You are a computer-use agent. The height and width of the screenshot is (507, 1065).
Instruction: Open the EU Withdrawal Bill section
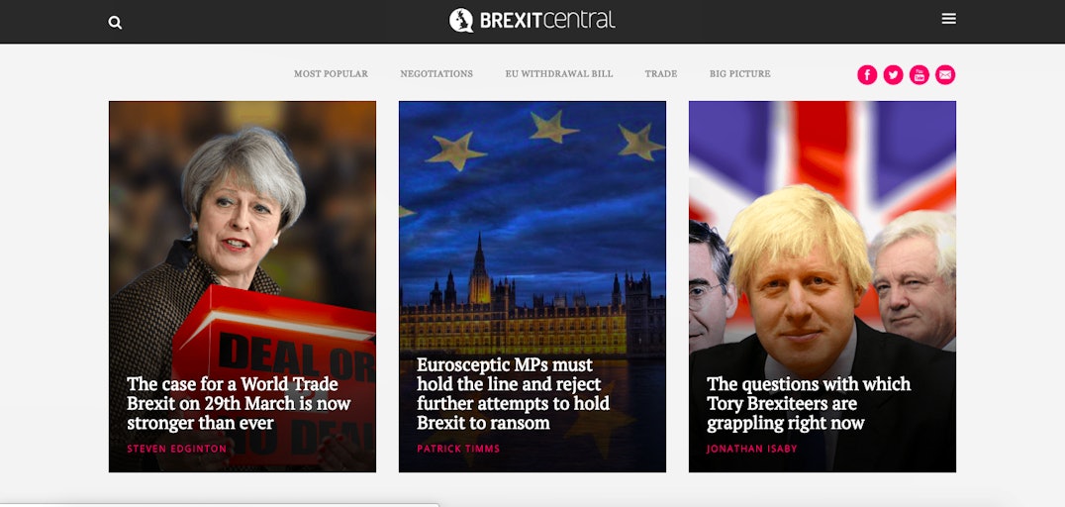[x=559, y=73]
